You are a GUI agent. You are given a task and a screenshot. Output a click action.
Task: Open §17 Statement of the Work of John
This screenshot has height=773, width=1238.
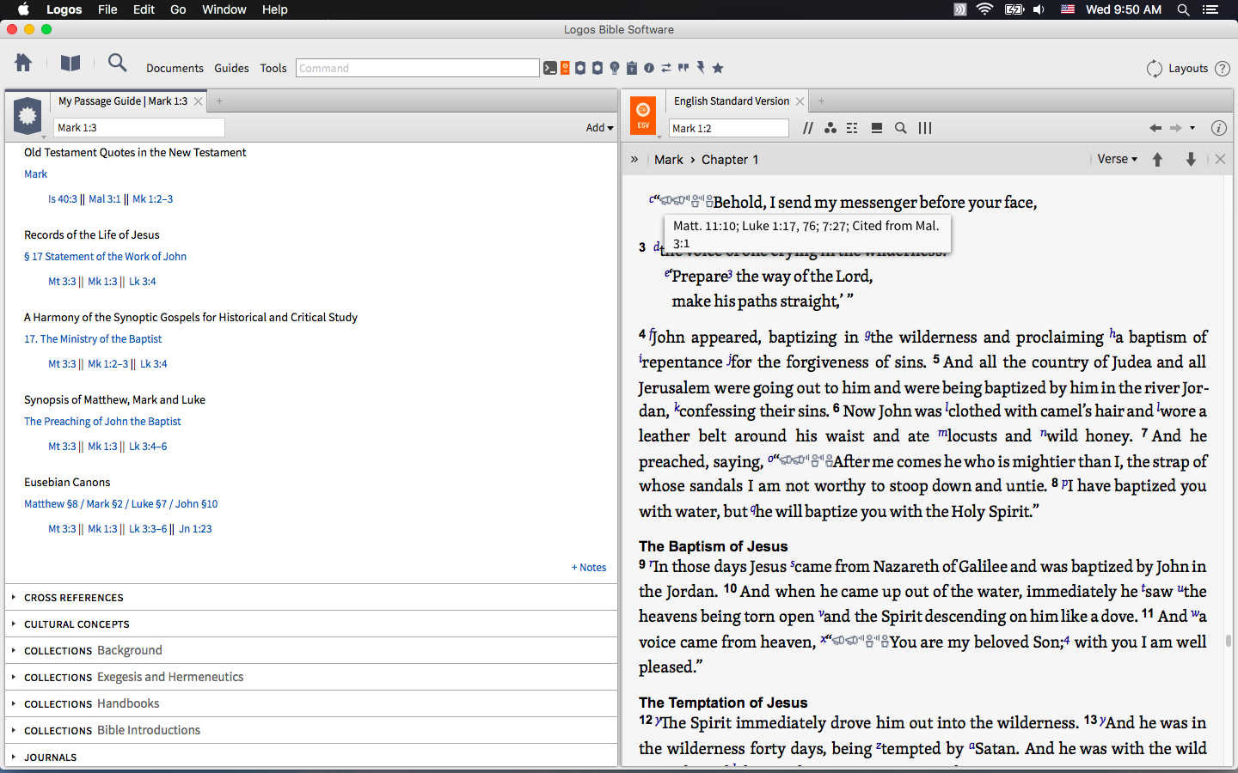click(x=105, y=256)
